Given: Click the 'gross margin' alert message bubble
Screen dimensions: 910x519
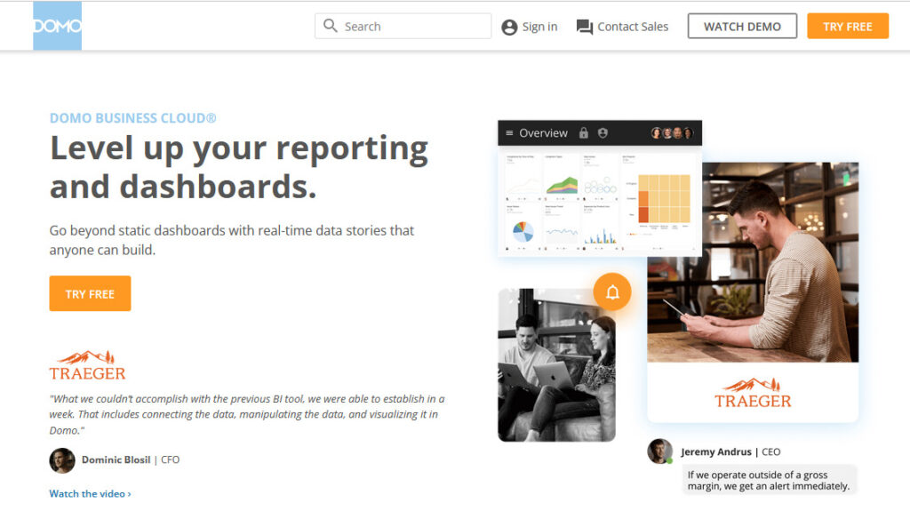Looking at the screenshot, I should tap(769, 480).
